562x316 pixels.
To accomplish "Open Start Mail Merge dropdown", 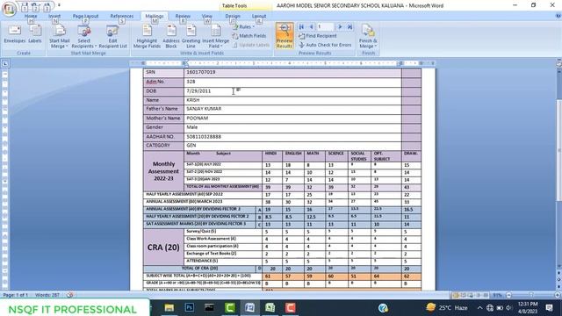I will click(x=60, y=37).
